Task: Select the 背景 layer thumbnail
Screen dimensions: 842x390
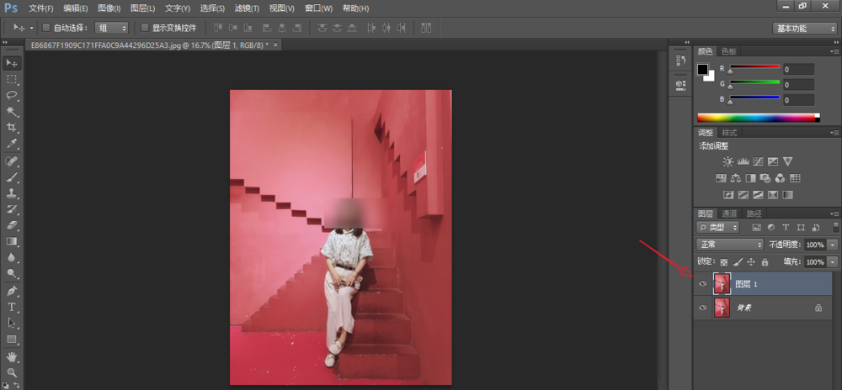Action: 722,308
